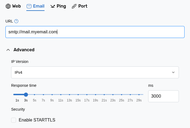The height and width of the screenshot is (128, 190).
Task: Open the Port tab
Action: pos(83,6)
